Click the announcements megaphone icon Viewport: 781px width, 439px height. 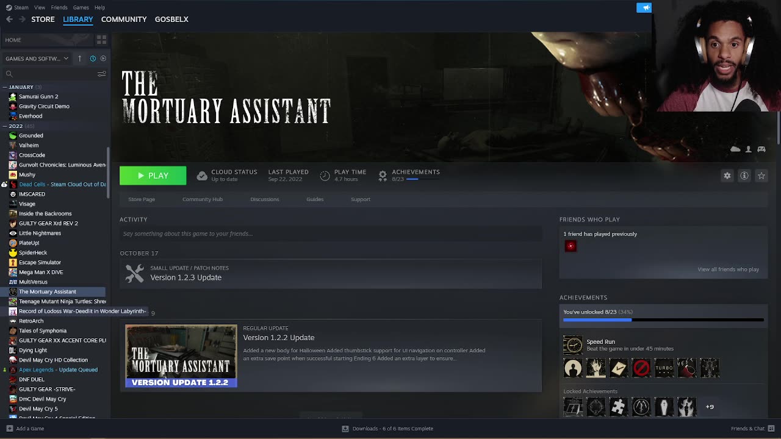click(644, 7)
